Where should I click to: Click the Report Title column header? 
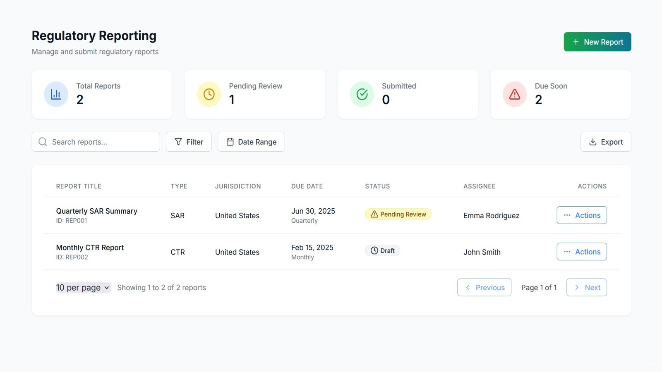point(79,186)
